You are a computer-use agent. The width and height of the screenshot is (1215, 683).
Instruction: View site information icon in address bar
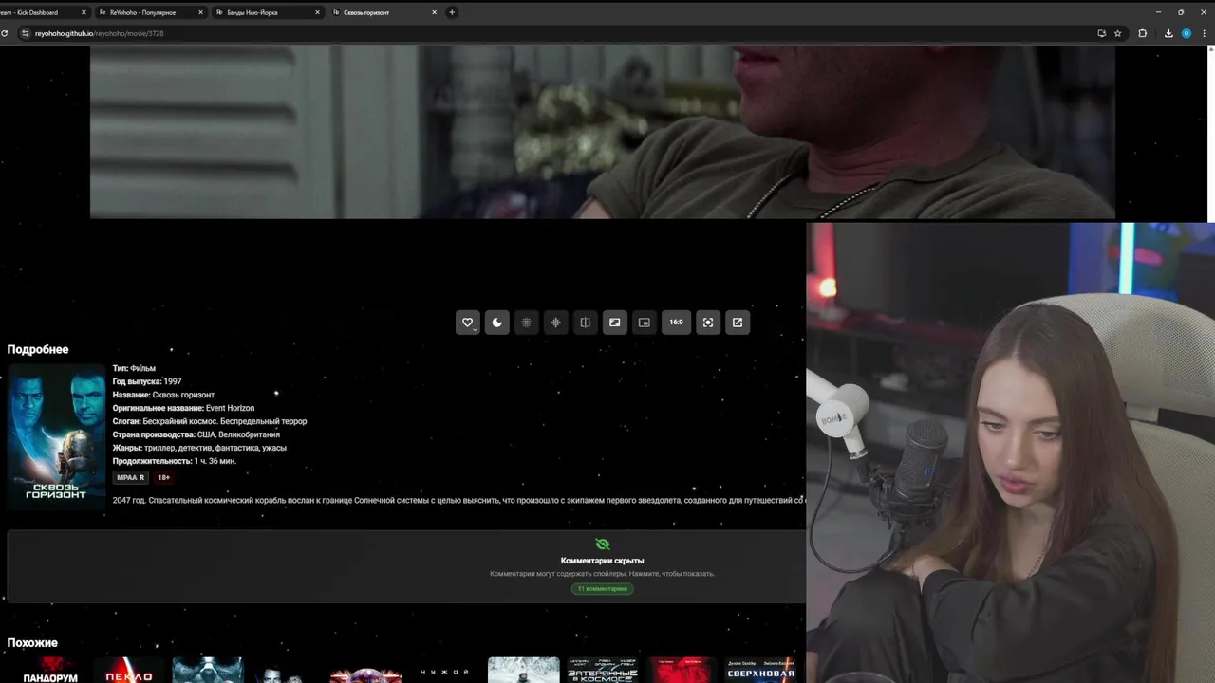click(26, 33)
